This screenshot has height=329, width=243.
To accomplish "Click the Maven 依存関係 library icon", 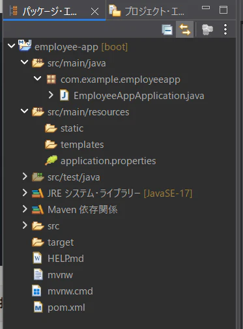I will pyautogui.click(x=38, y=210).
